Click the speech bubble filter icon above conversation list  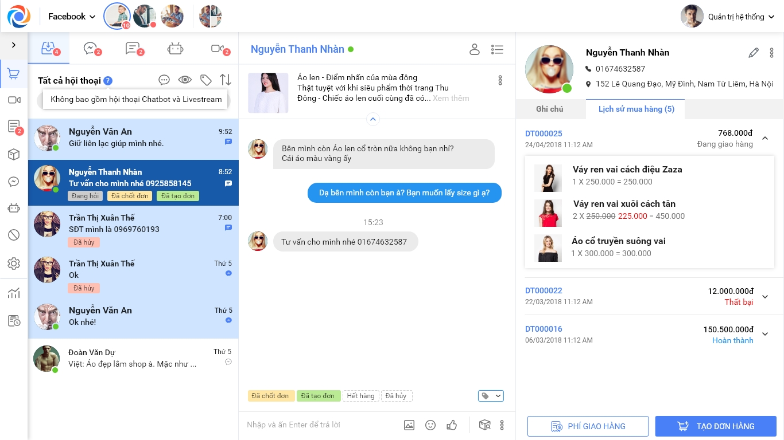click(x=164, y=80)
